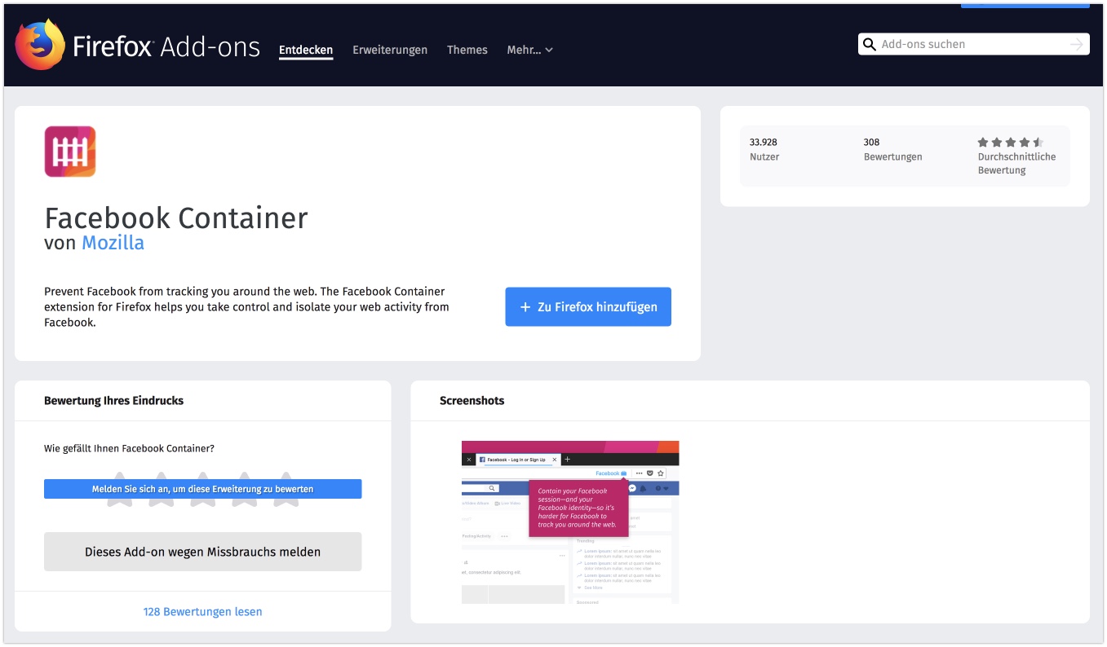1107x647 pixels.
Task: Click the blue Melden Sie sich an button
Action: 202,489
